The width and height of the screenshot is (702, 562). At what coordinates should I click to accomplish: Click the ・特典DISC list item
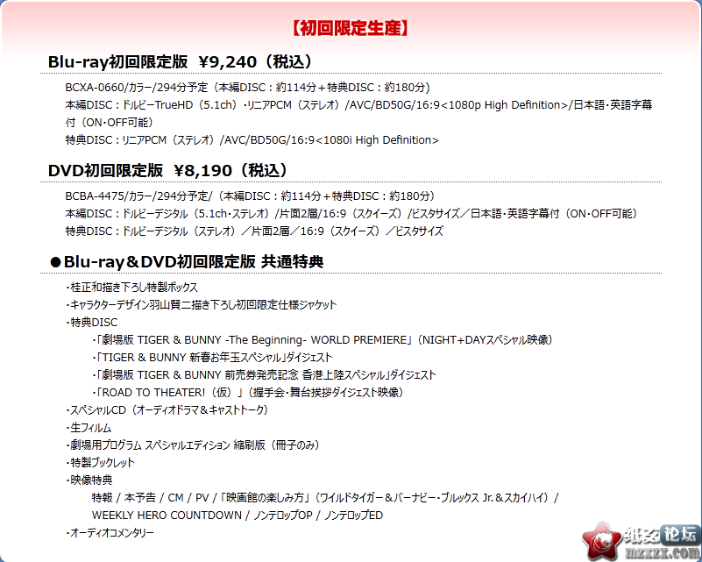click(x=92, y=323)
